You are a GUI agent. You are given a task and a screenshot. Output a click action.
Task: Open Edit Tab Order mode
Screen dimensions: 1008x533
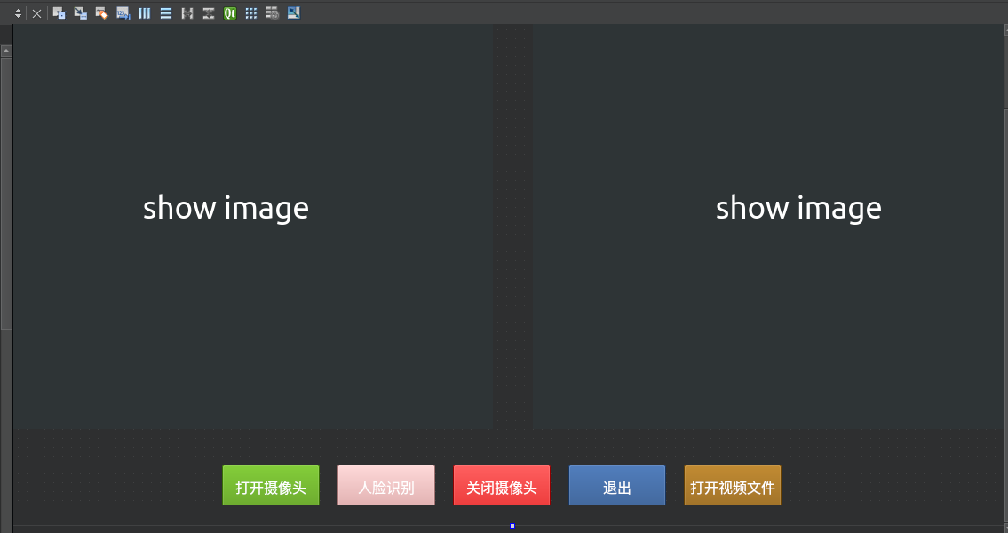tap(123, 13)
